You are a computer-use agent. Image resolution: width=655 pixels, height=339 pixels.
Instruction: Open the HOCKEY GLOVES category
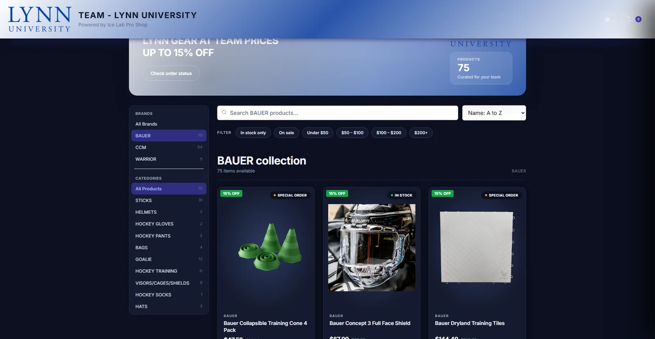click(x=169, y=224)
